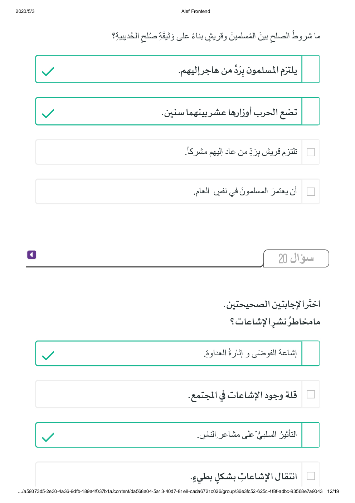Viewport: 355px width, 503px height.
Task: Enable the "قلة وجود الإشاعات" checkbox
Action: point(311,394)
